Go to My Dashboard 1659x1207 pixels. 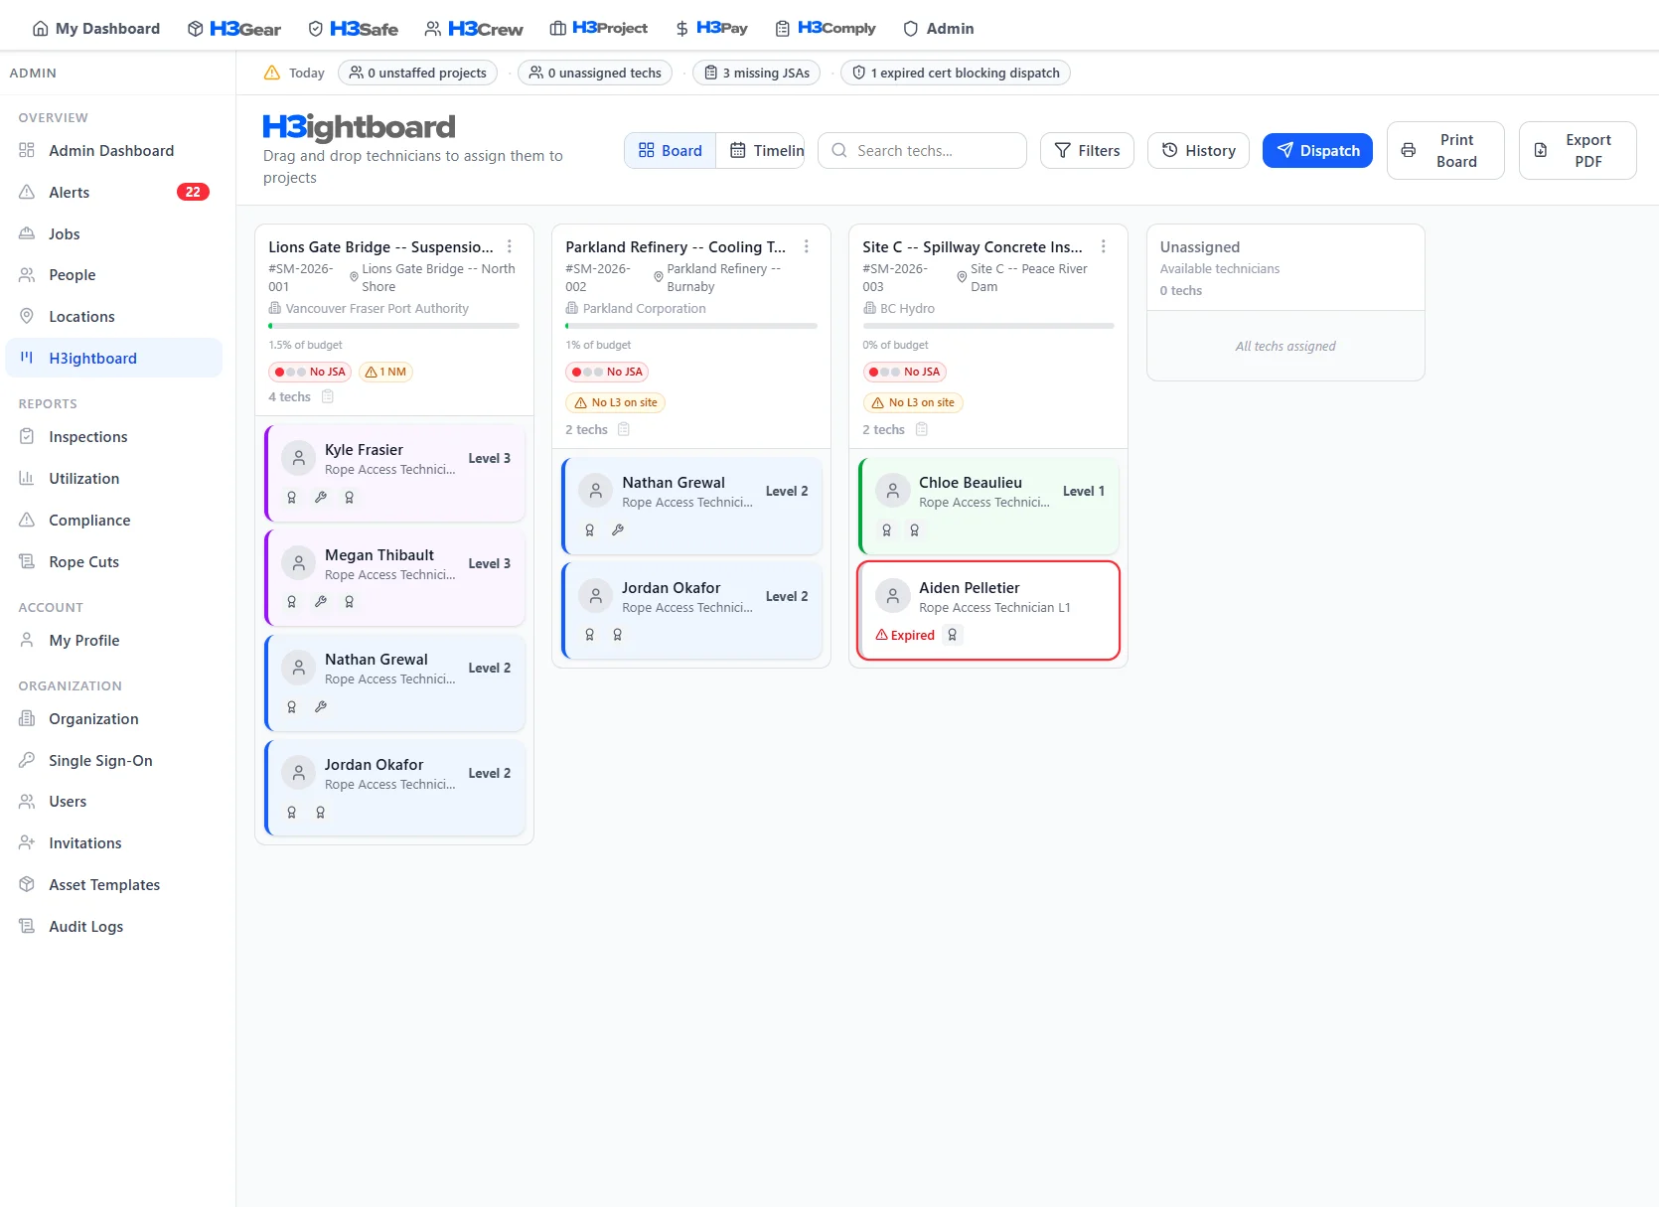click(x=96, y=29)
